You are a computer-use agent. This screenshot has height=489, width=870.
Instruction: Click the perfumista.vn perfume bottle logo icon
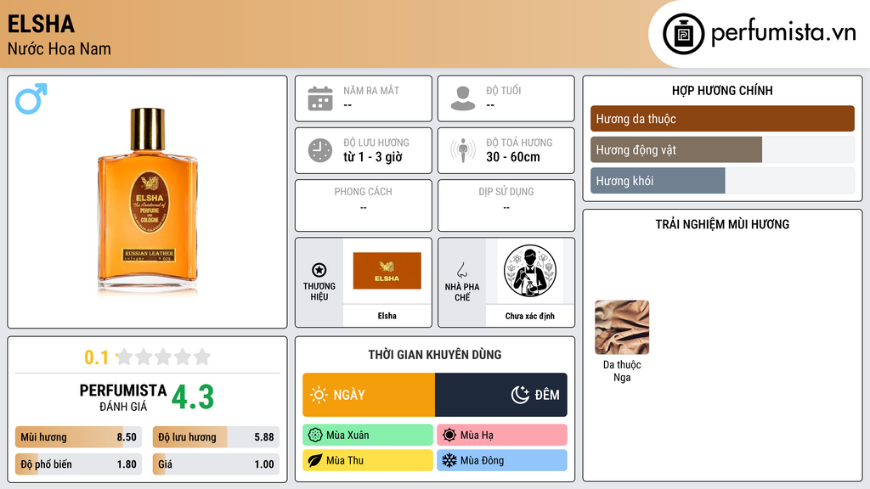click(x=683, y=34)
